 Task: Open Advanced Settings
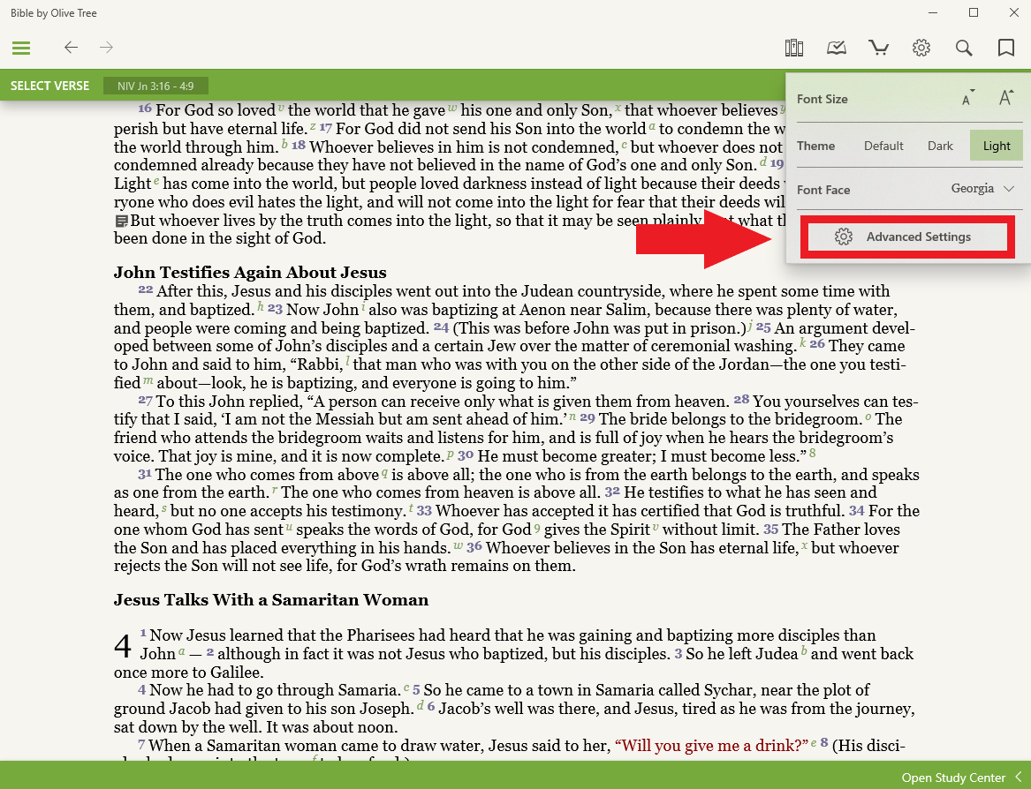point(907,237)
